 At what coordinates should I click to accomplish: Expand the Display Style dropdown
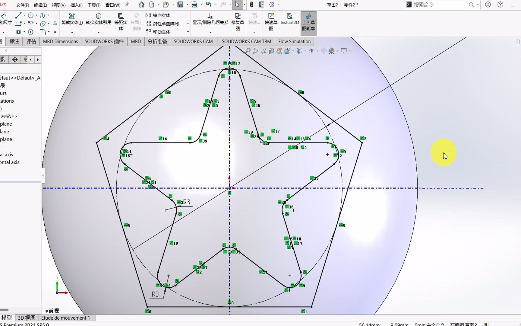click(305, 51)
